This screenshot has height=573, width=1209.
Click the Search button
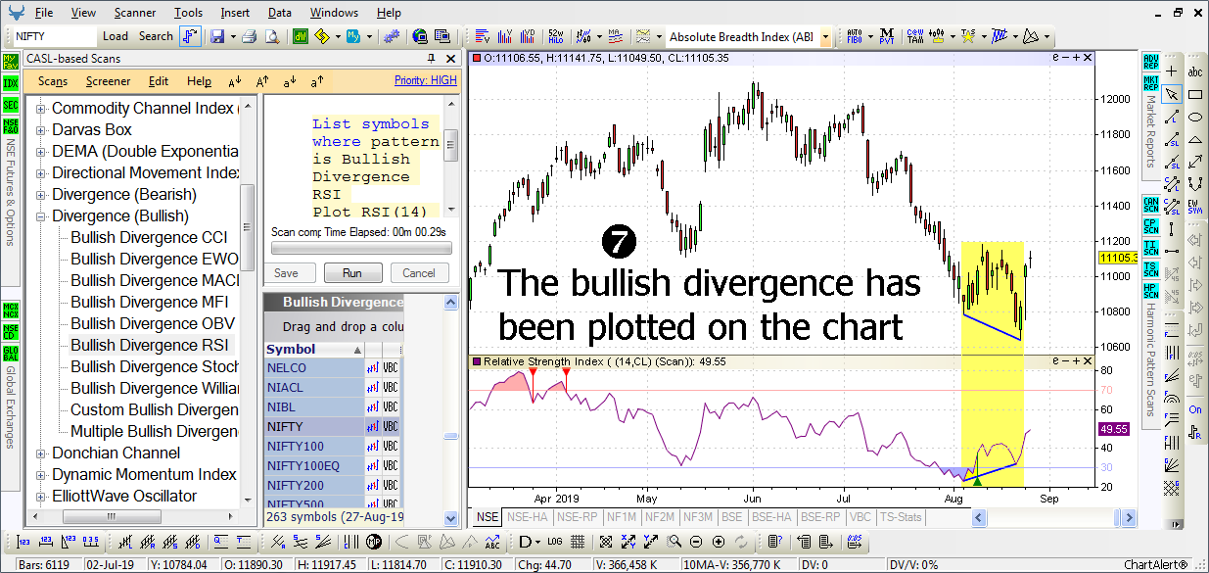point(156,36)
